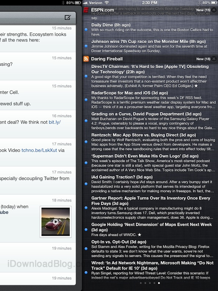This screenshot has width=218, height=291.
Task: Open the tchno.be/LskXut link
Action: coord(39,150)
